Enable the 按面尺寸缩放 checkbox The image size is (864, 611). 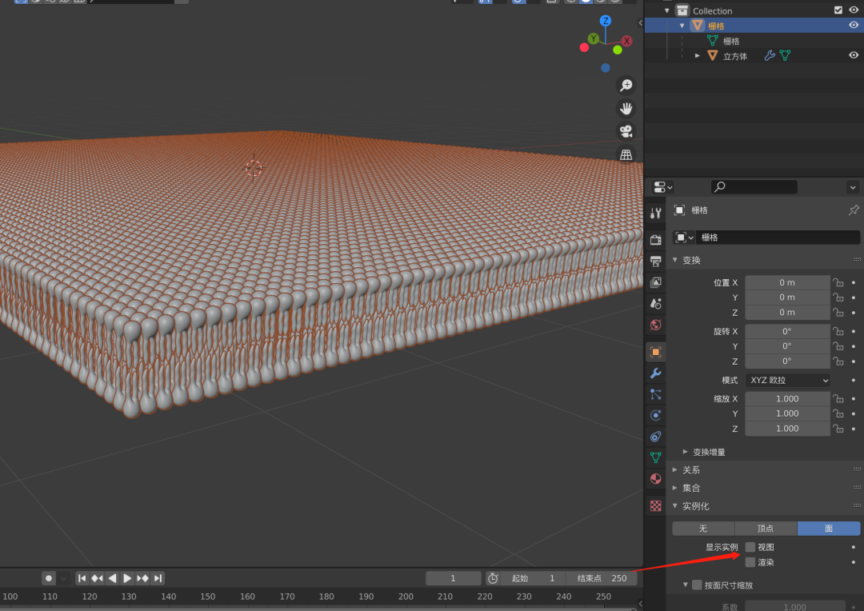pyautogui.click(x=697, y=585)
